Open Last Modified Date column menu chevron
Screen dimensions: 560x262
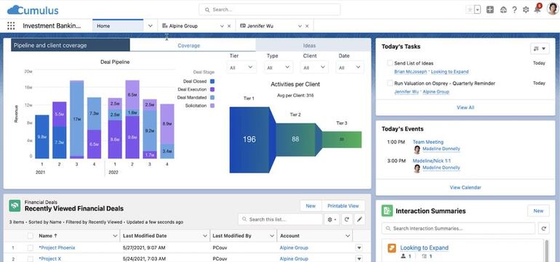point(205,236)
